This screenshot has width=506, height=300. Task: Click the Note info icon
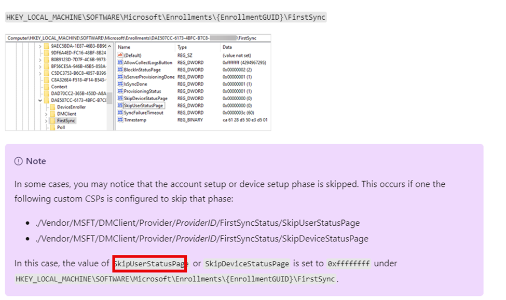pyautogui.click(x=18, y=161)
